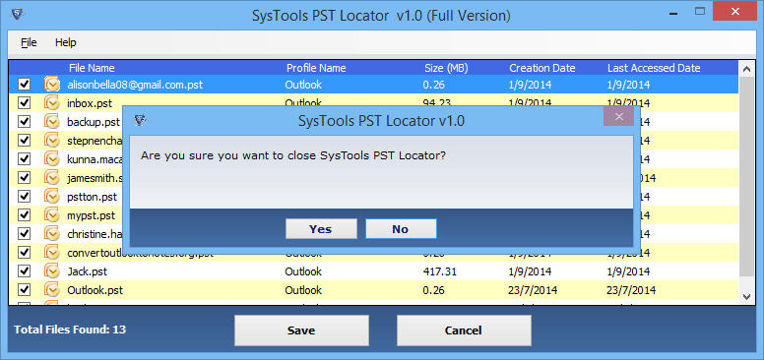The image size is (764, 360).
Task: Select the Outlook.pst file name
Action: point(95,290)
